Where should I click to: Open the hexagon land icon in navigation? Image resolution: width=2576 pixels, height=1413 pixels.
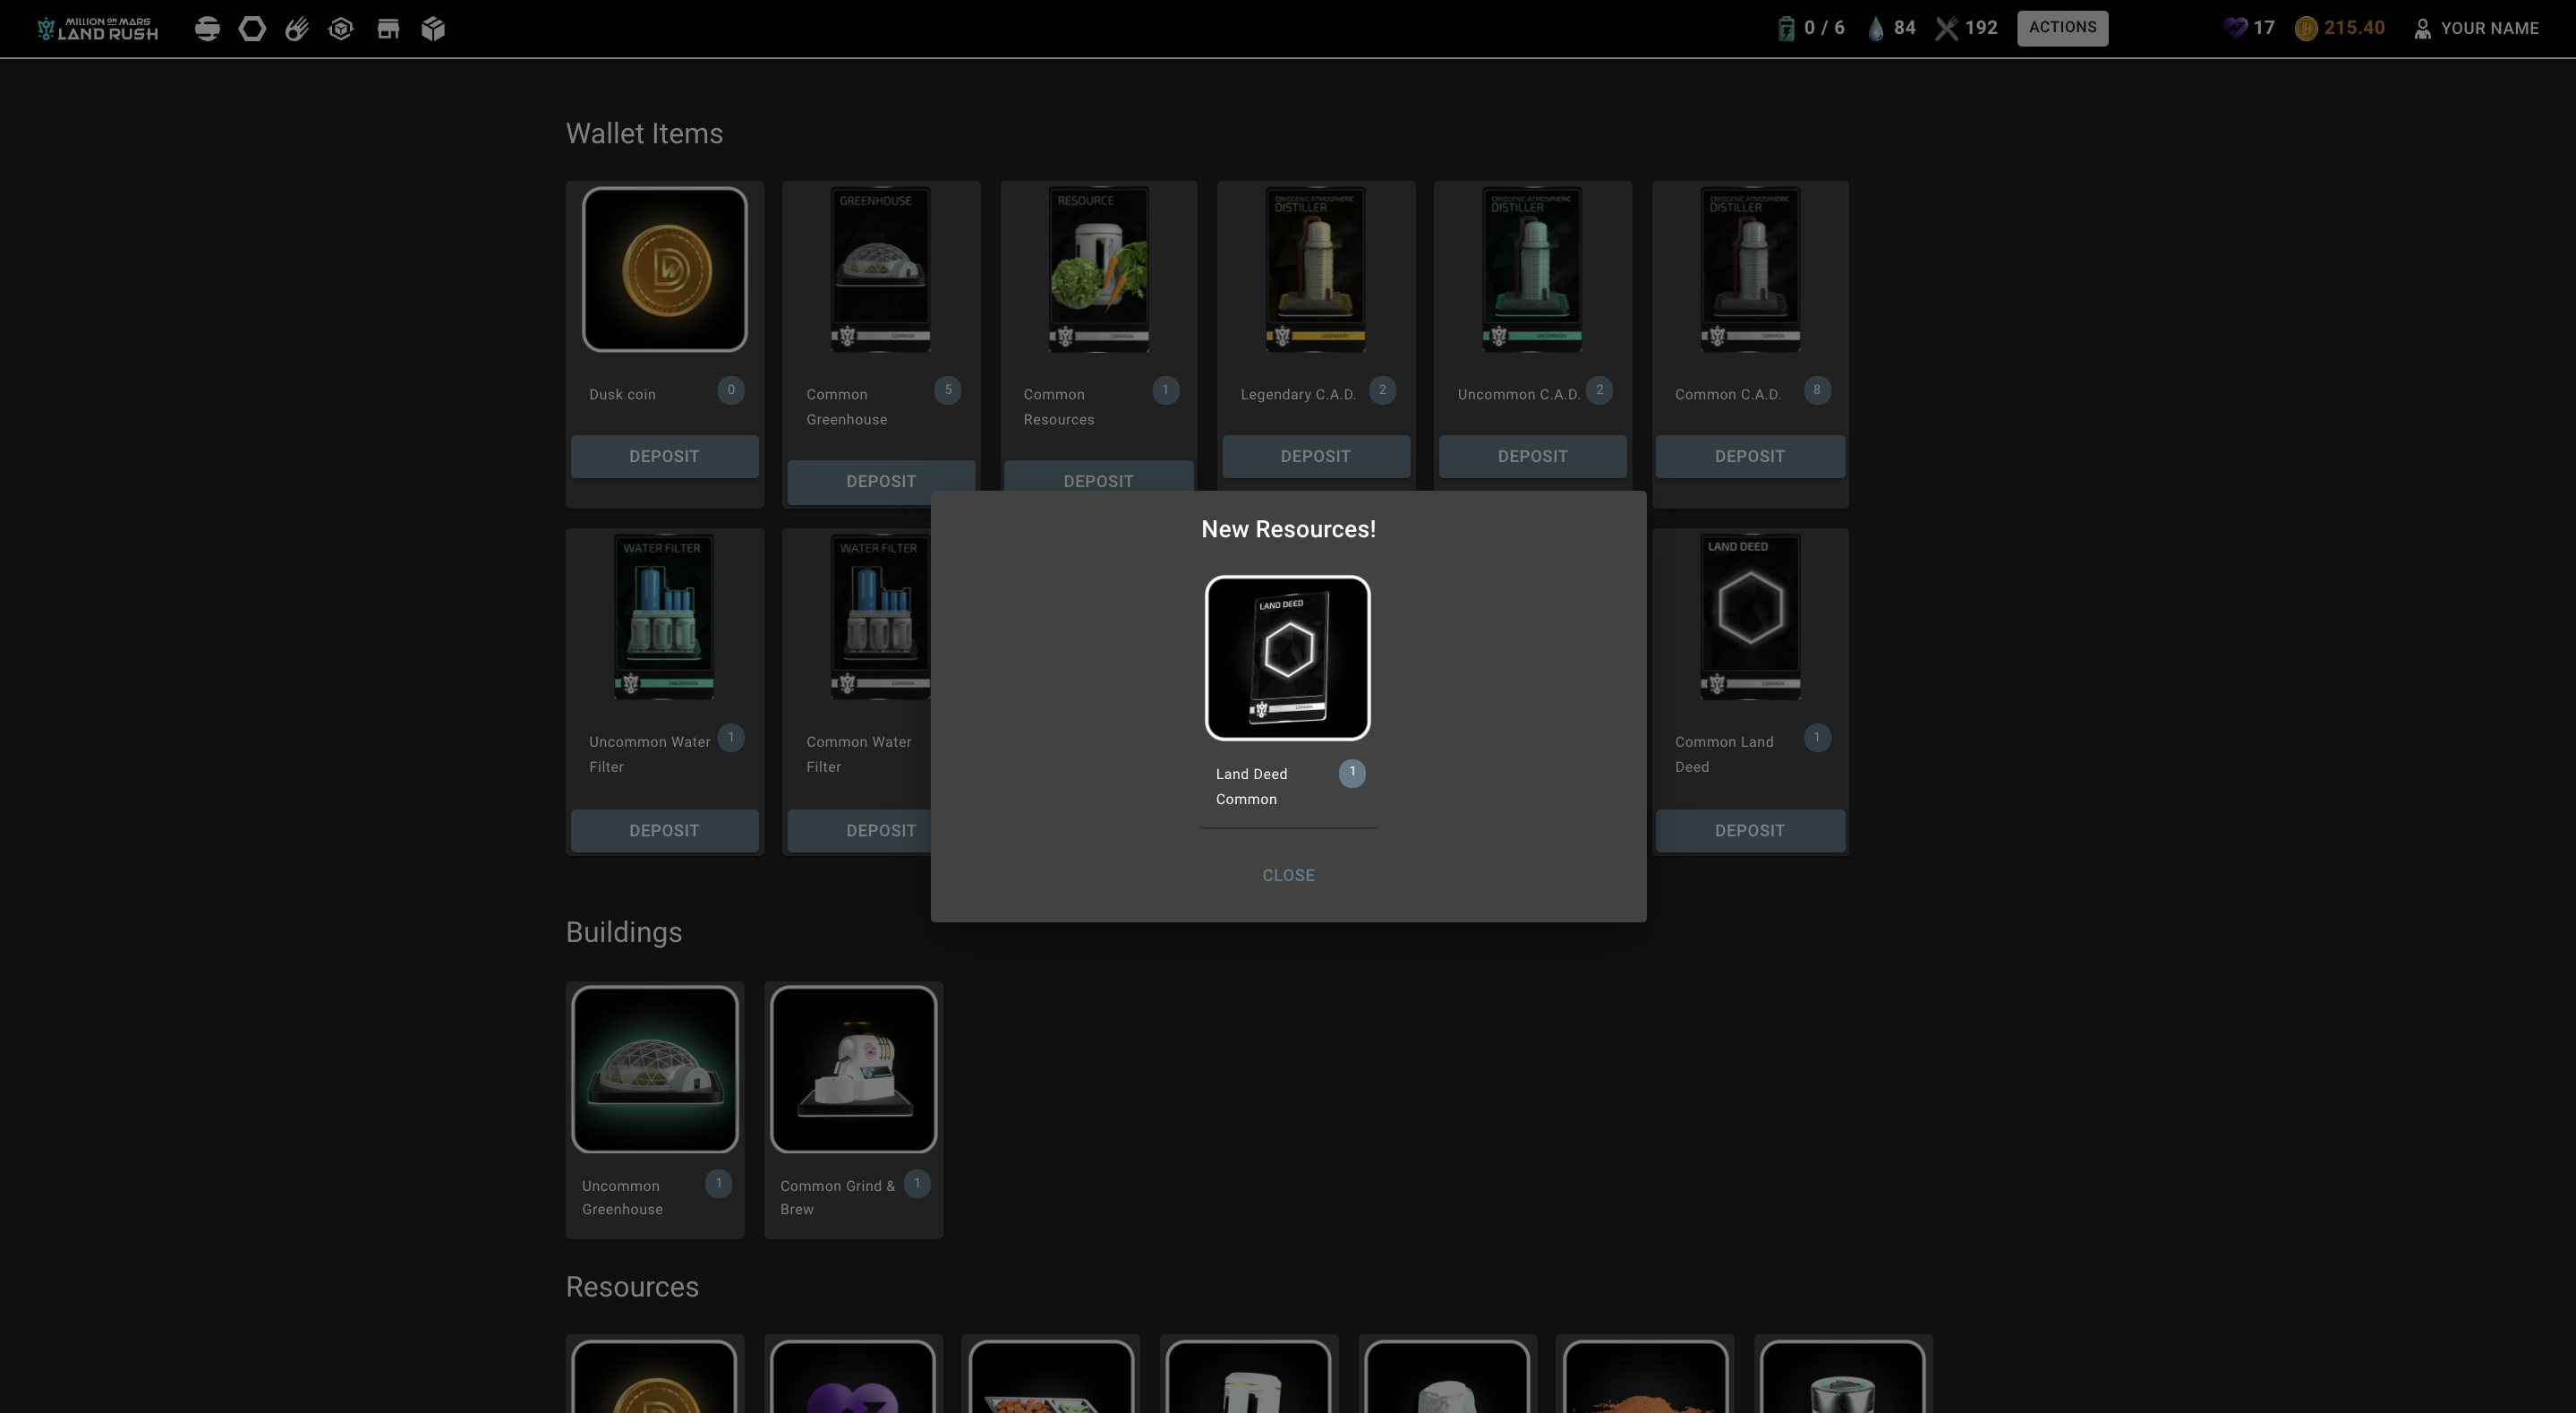[252, 28]
